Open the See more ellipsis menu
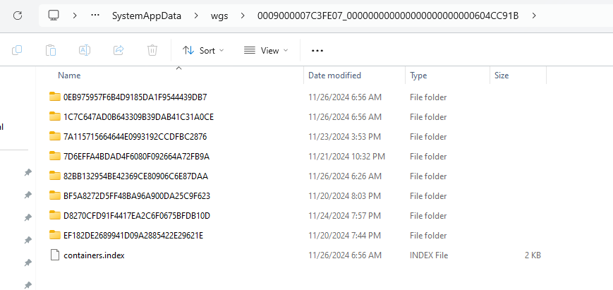 [317, 50]
